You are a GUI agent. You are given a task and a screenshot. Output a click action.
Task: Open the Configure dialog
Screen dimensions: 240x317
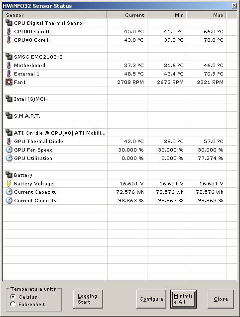[x=151, y=299]
